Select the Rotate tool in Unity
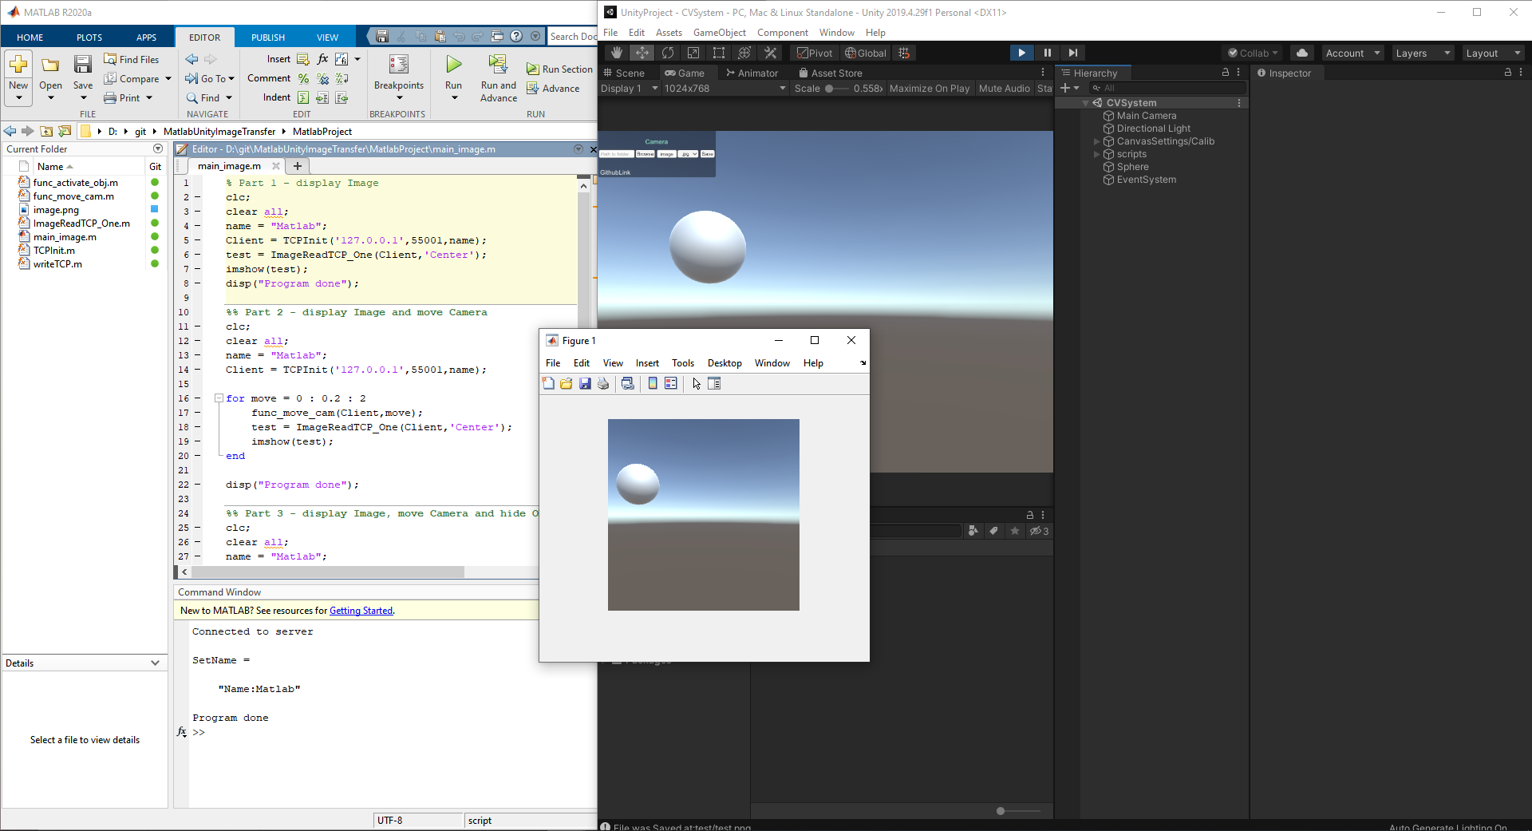1532x831 pixels. (668, 52)
